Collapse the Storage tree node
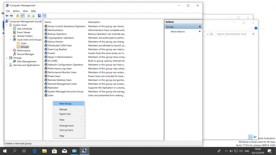This screenshot has width=276, height=155. [7, 58]
